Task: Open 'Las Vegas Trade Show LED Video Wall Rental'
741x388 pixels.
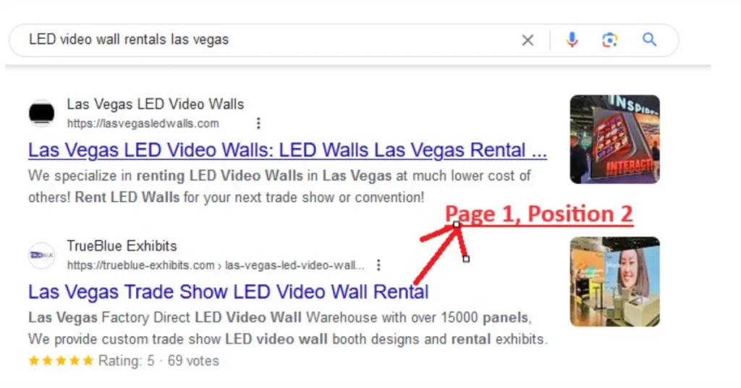Action: (228, 292)
